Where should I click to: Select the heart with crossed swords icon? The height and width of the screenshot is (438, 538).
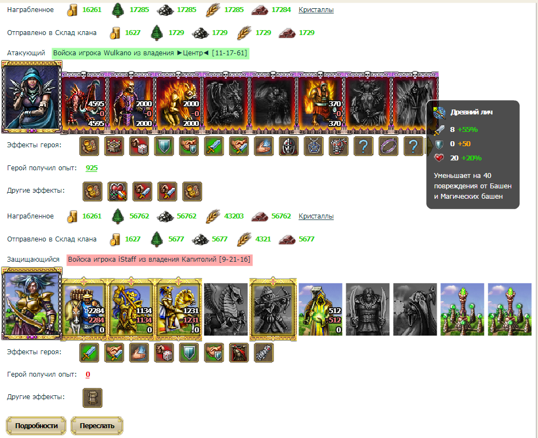click(x=117, y=192)
